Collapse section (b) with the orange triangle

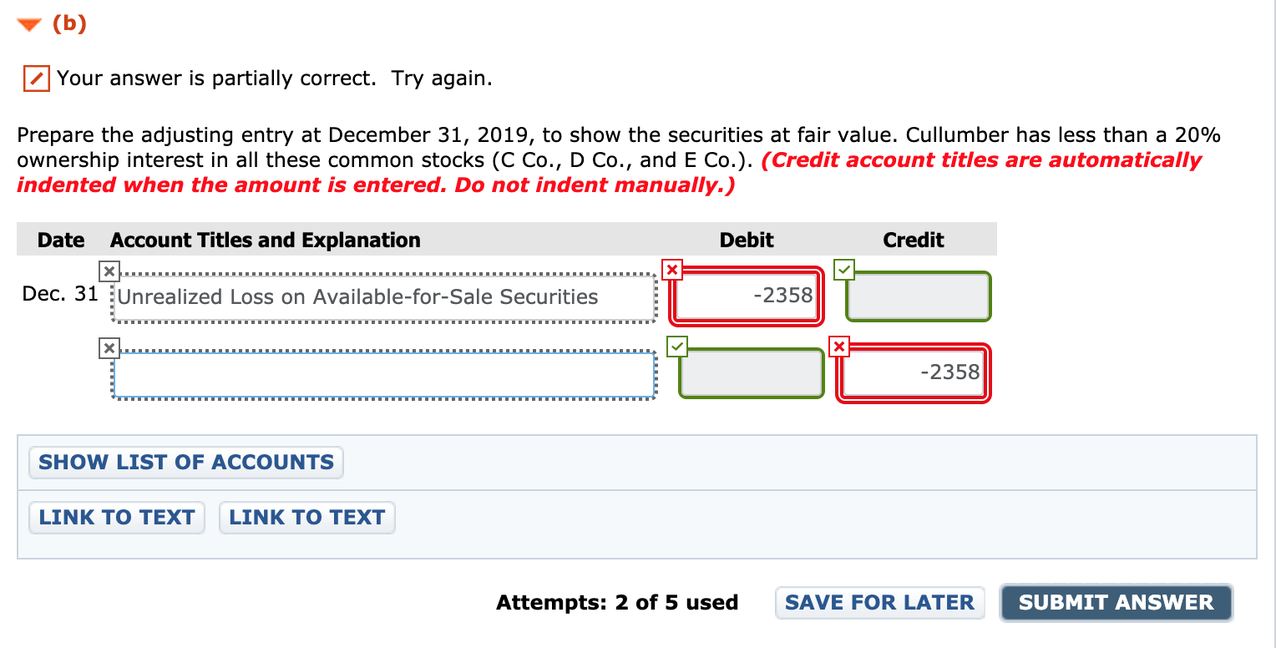pyautogui.click(x=28, y=23)
